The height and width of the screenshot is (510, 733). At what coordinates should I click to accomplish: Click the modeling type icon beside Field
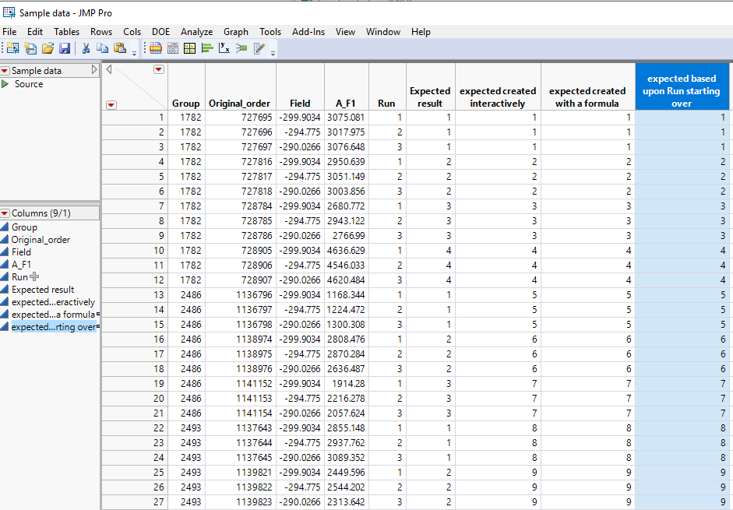(x=5, y=252)
